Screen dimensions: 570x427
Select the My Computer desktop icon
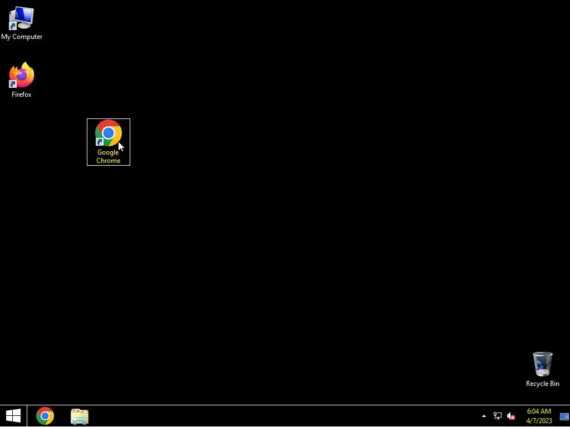pos(22,23)
